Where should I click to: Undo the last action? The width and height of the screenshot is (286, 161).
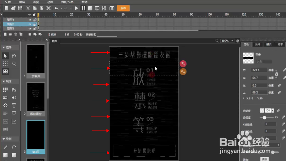pos(57,8)
